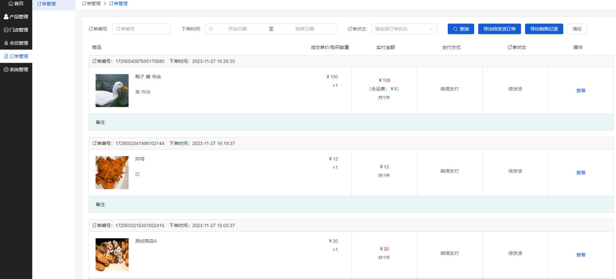Click 导出待发货订单 button
This screenshot has width=616, height=279.
point(499,29)
